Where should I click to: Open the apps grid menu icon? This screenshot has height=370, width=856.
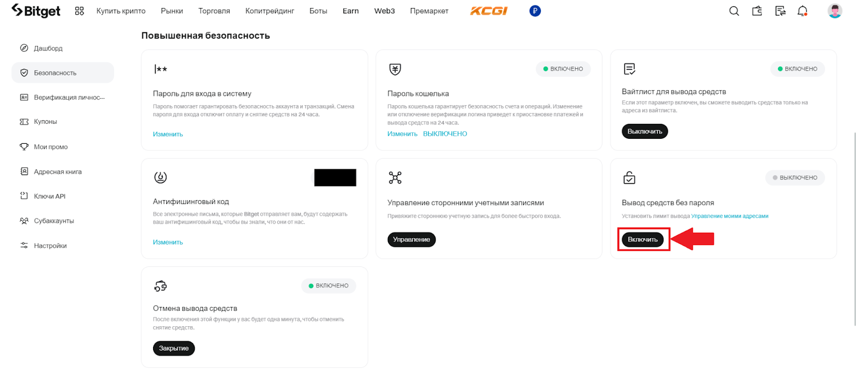coord(80,11)
